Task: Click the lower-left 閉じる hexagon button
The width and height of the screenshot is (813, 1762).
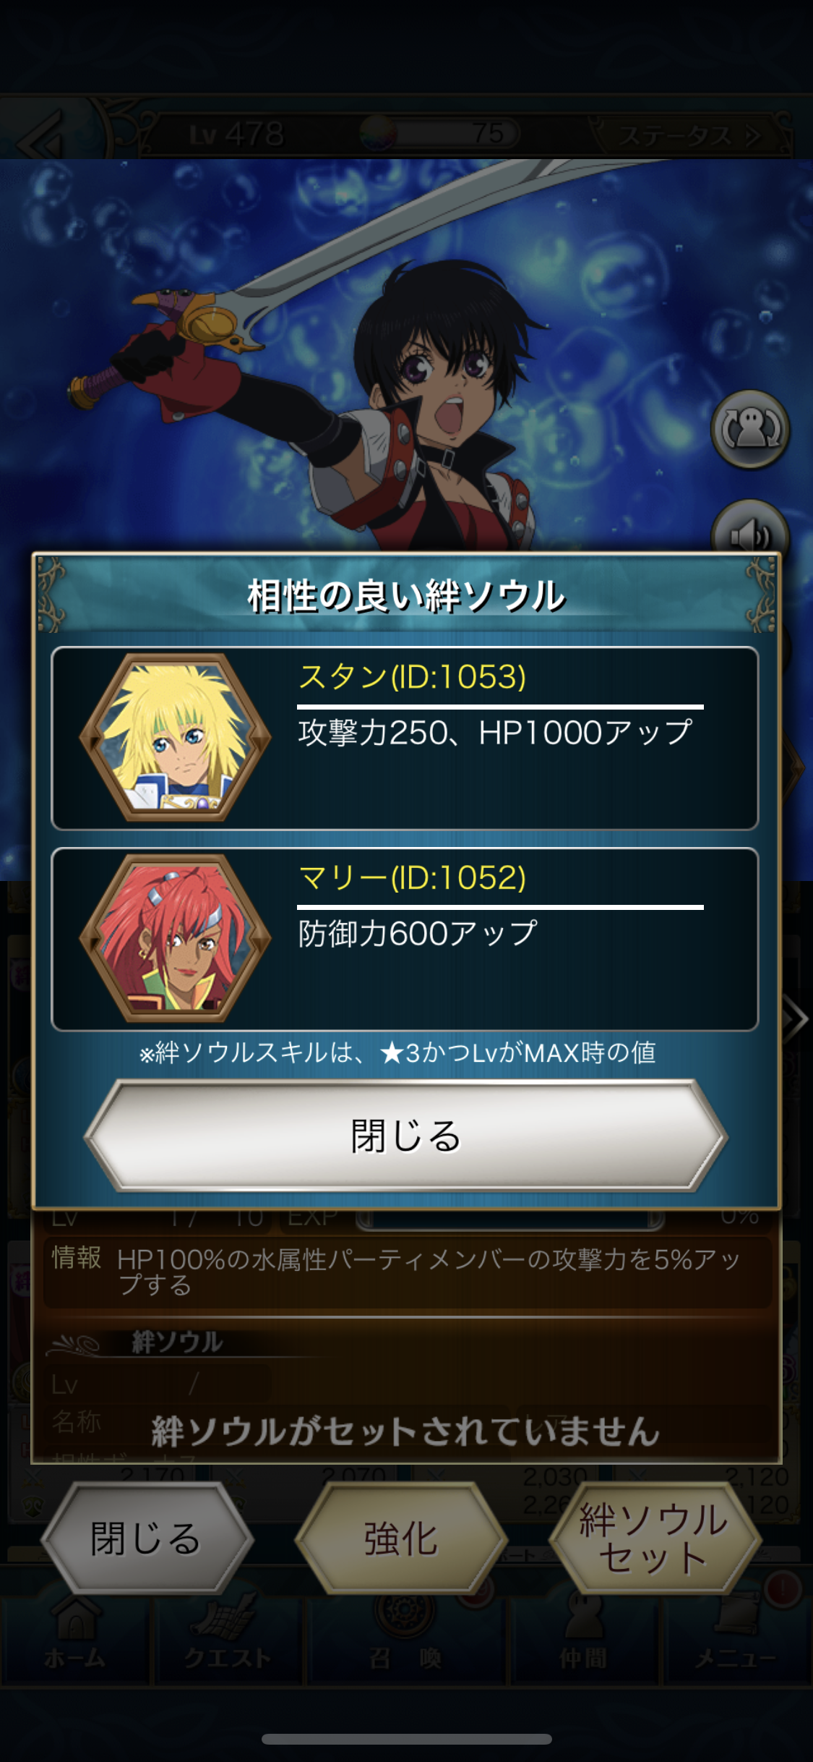Action: point(147,1538)
